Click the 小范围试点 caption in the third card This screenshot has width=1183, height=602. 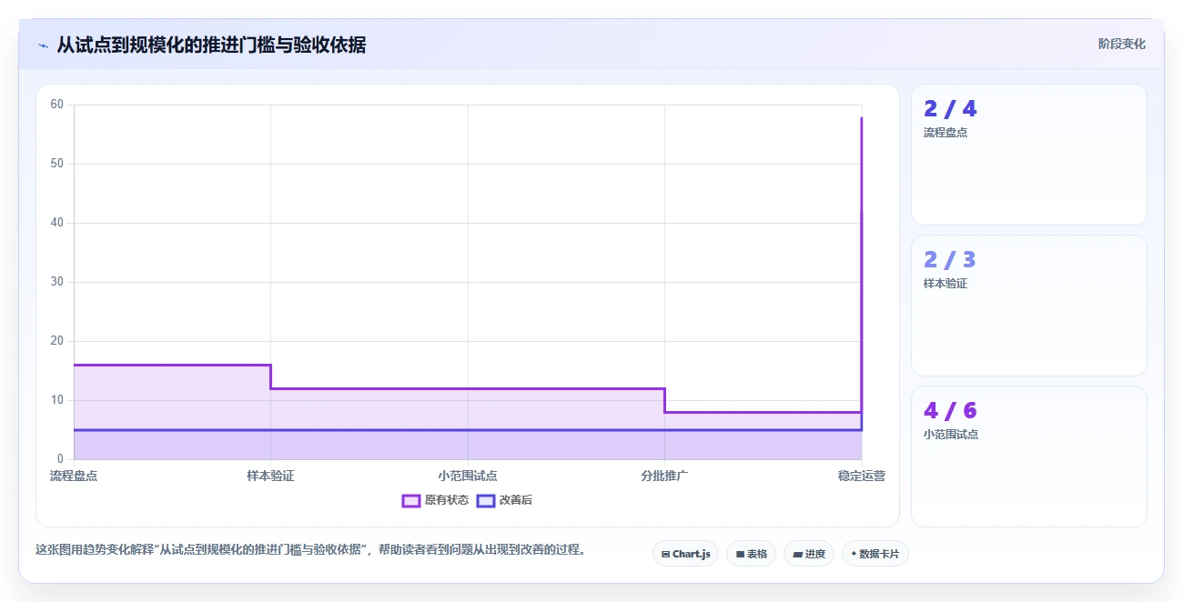pos(951,435)
